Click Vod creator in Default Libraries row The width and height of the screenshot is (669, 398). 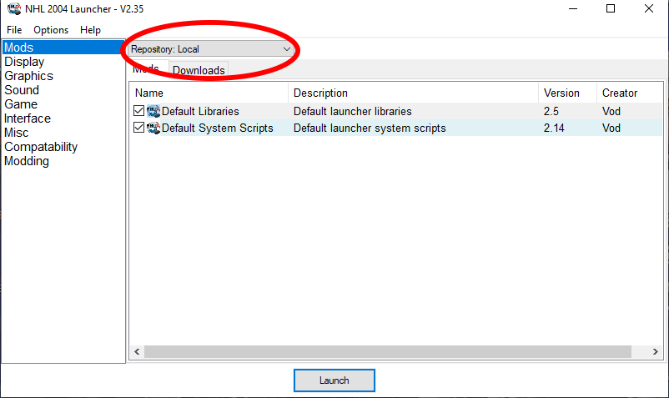pos(611,111)
